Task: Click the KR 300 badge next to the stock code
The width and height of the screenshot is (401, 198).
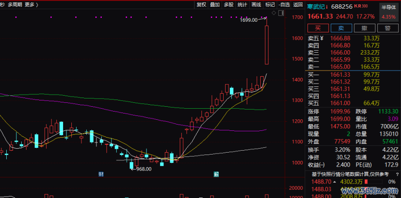Action: [x=361, y=6]
